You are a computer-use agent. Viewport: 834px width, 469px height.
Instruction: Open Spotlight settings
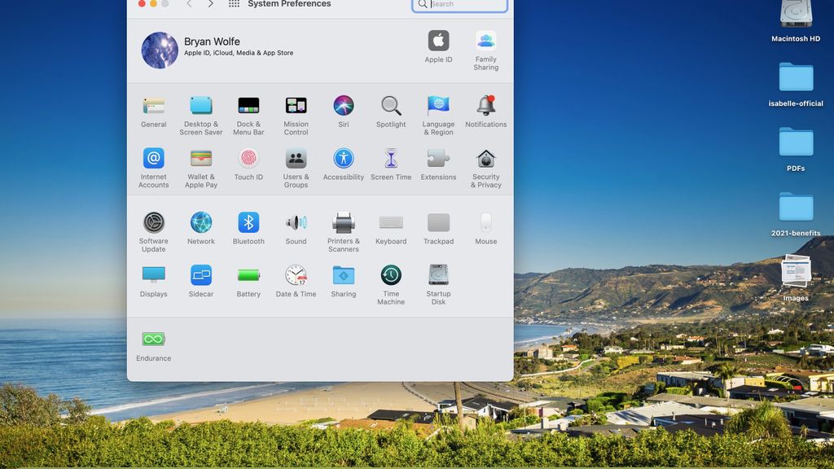(x=391, y=106)
